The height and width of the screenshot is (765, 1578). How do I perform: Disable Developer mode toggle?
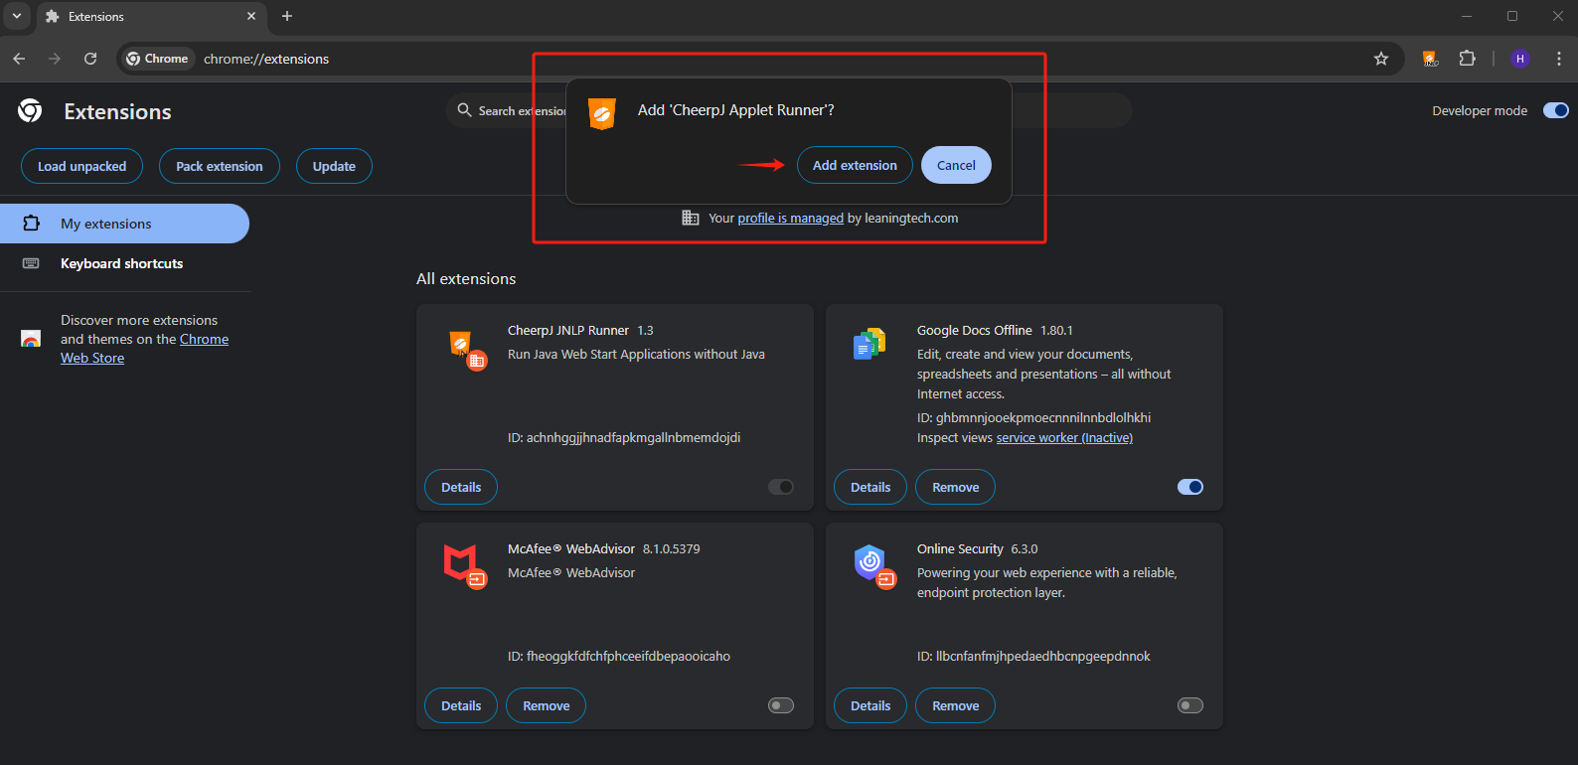pos(1555,110)
